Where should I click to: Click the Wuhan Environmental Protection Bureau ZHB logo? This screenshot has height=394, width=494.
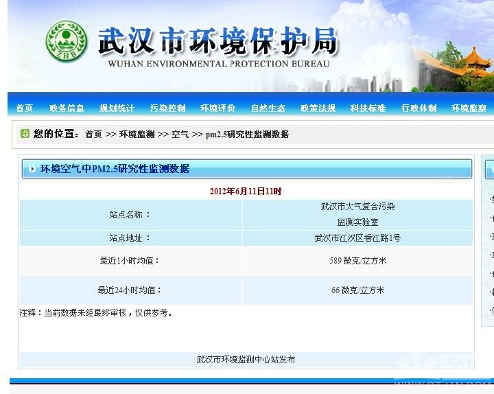coord(67,40)
